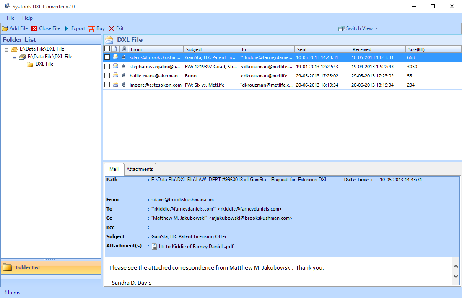Click the 20-06-2013 18:19:34 sent cell
Screen dimensions: 462x298
pos(317,85)
